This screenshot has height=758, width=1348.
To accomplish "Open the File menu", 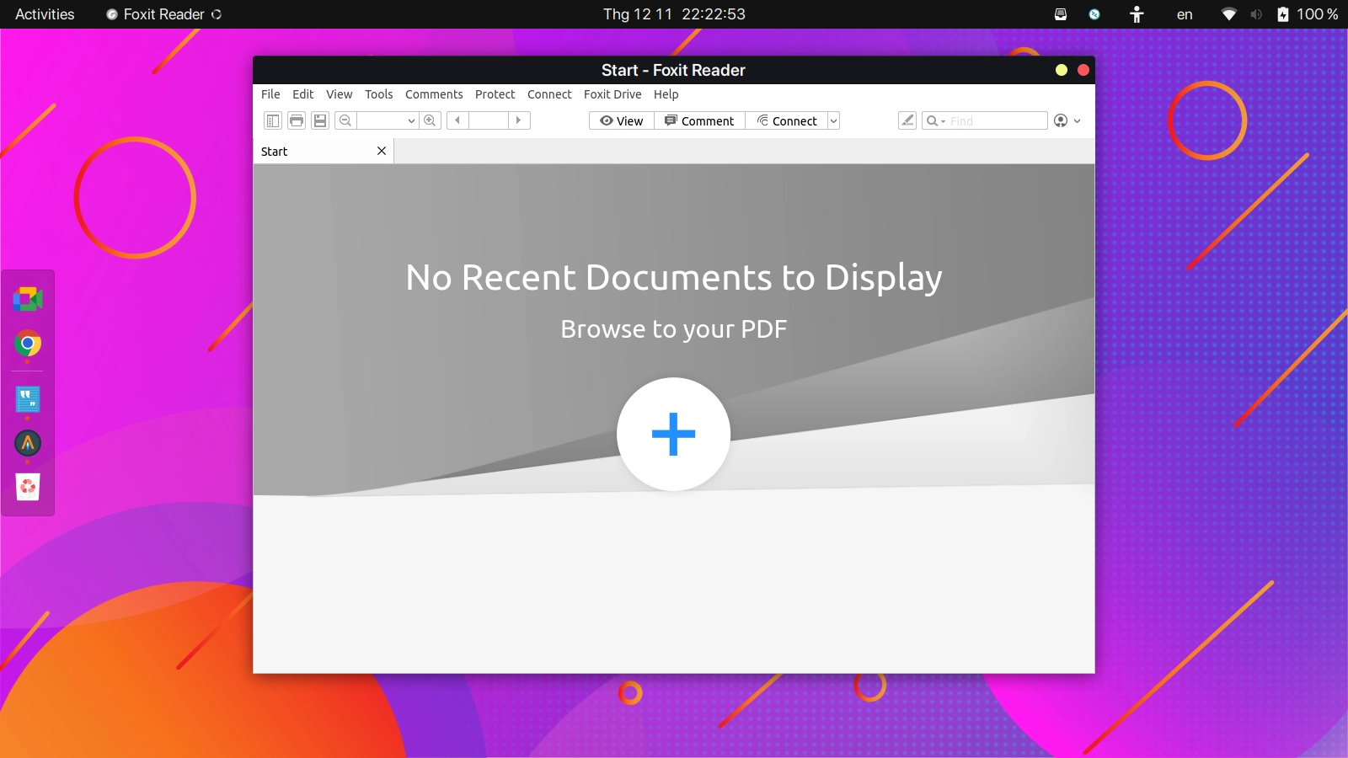I will click(270, 94).
